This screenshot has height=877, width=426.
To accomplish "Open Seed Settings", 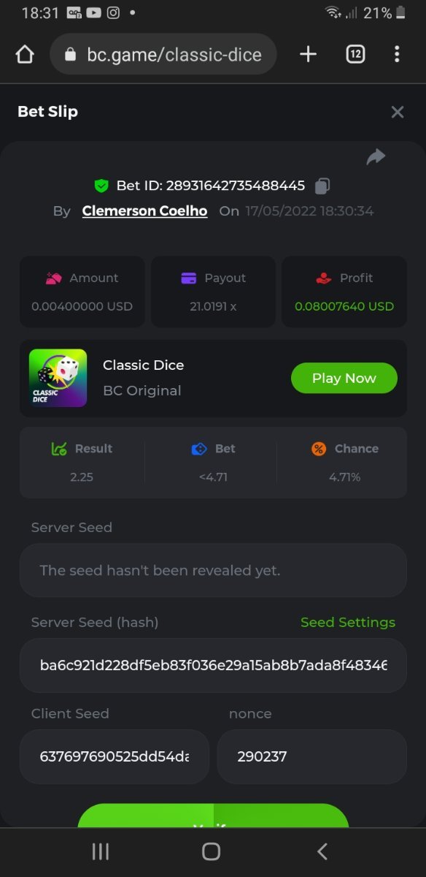I will 348,623.
